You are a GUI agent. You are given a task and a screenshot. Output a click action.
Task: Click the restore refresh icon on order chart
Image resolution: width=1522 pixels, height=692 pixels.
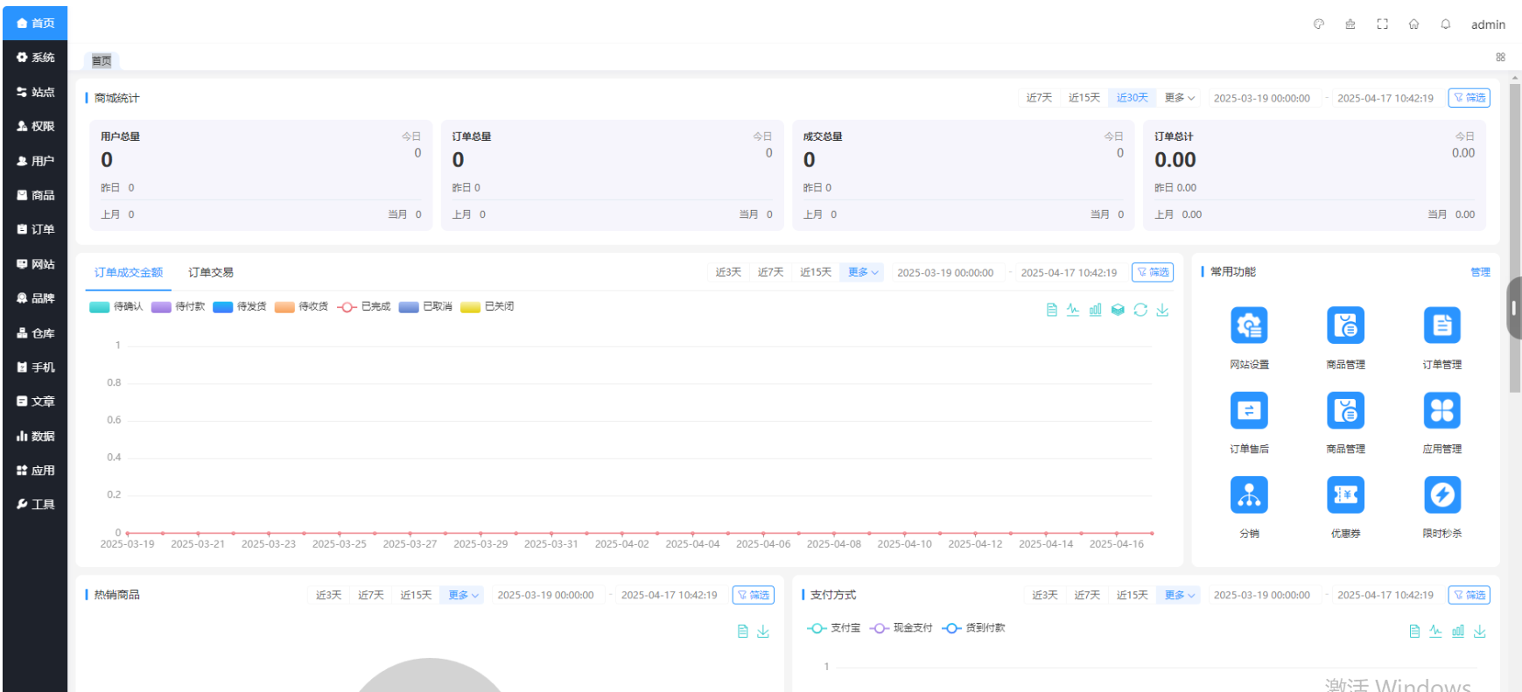pyautogui.click(x=1140, y=310)
